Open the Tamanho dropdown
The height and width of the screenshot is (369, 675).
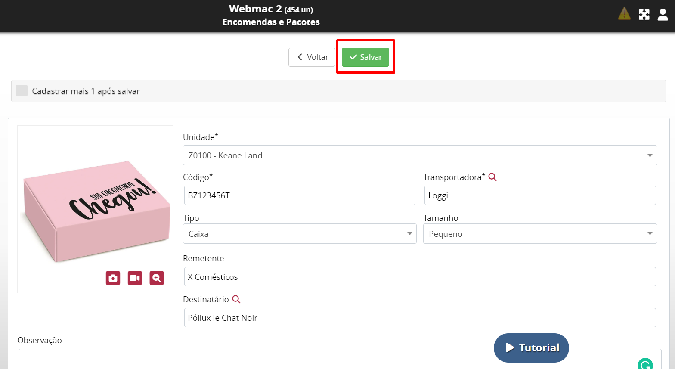(x=540, y=234)
